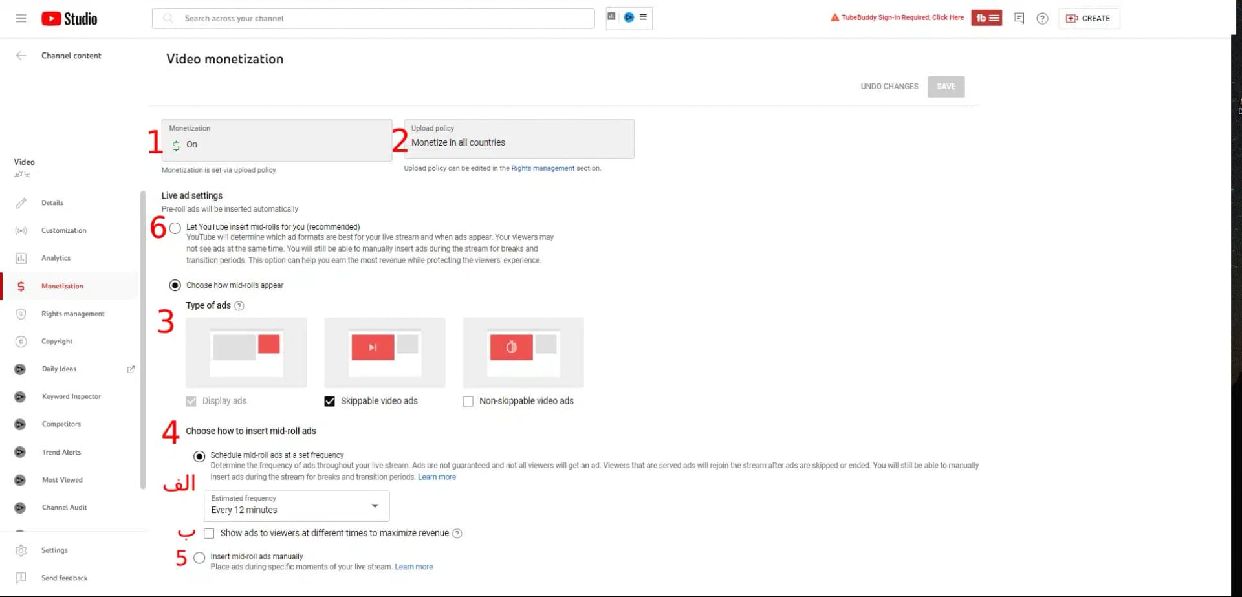Click the search magnifier icon
Screen dimensions: 1242x597
[x=168, y=18]
